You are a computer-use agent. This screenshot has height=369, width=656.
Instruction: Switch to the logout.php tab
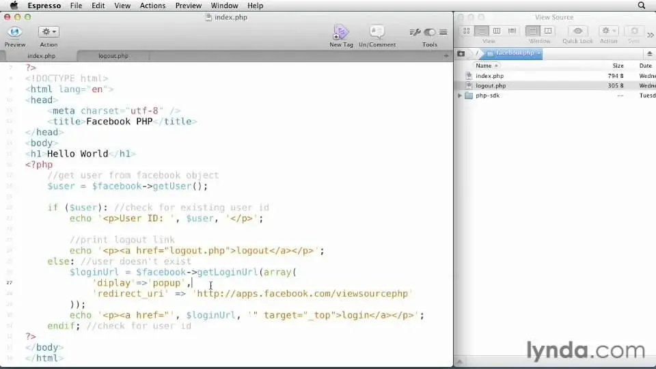click(x=113, y=55)
